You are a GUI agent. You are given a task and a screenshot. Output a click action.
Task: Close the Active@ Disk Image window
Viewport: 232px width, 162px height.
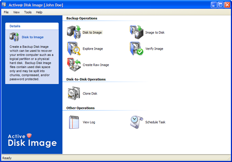[x=227, y=5]
